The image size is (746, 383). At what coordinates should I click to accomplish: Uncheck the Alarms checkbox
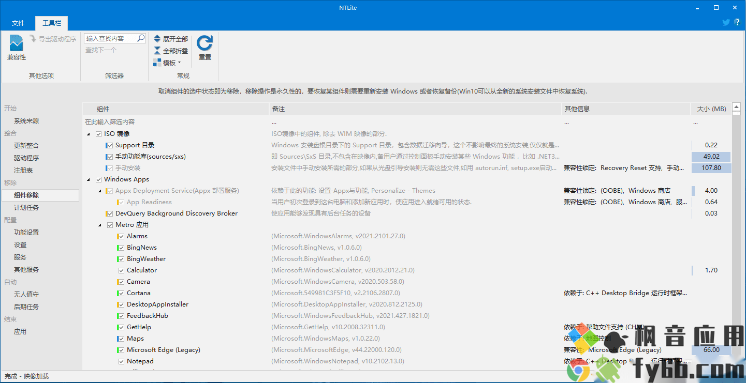[121, 236]
